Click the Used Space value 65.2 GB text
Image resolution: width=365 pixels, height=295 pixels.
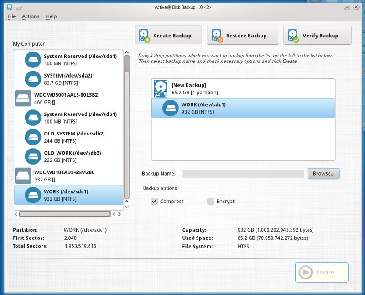pyautogui.click(x=273, y=238)
